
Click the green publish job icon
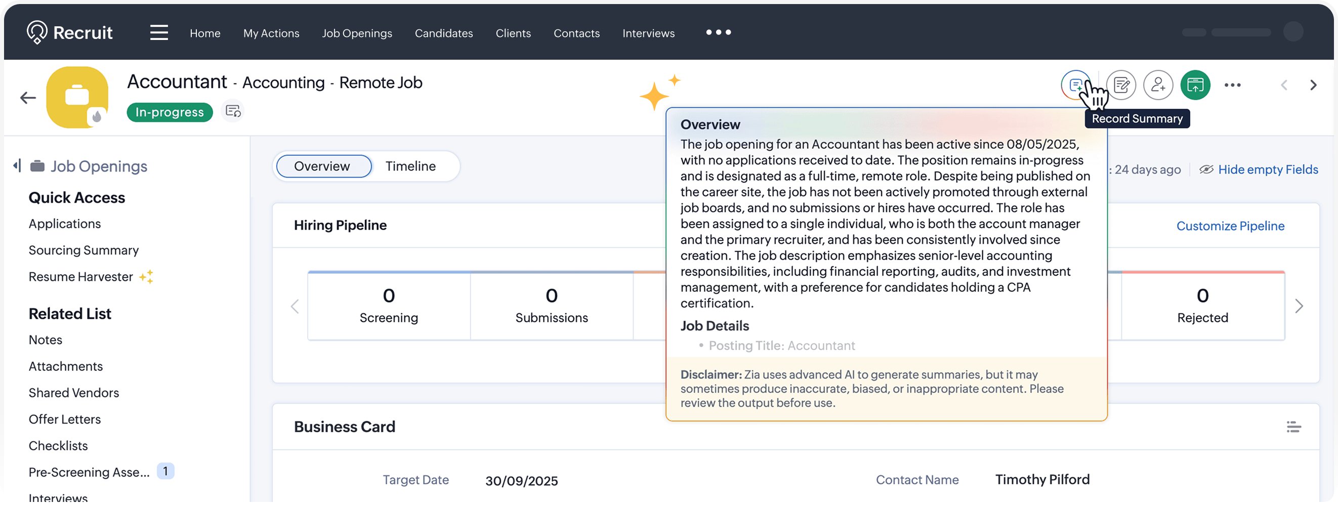coord(1195,85)
